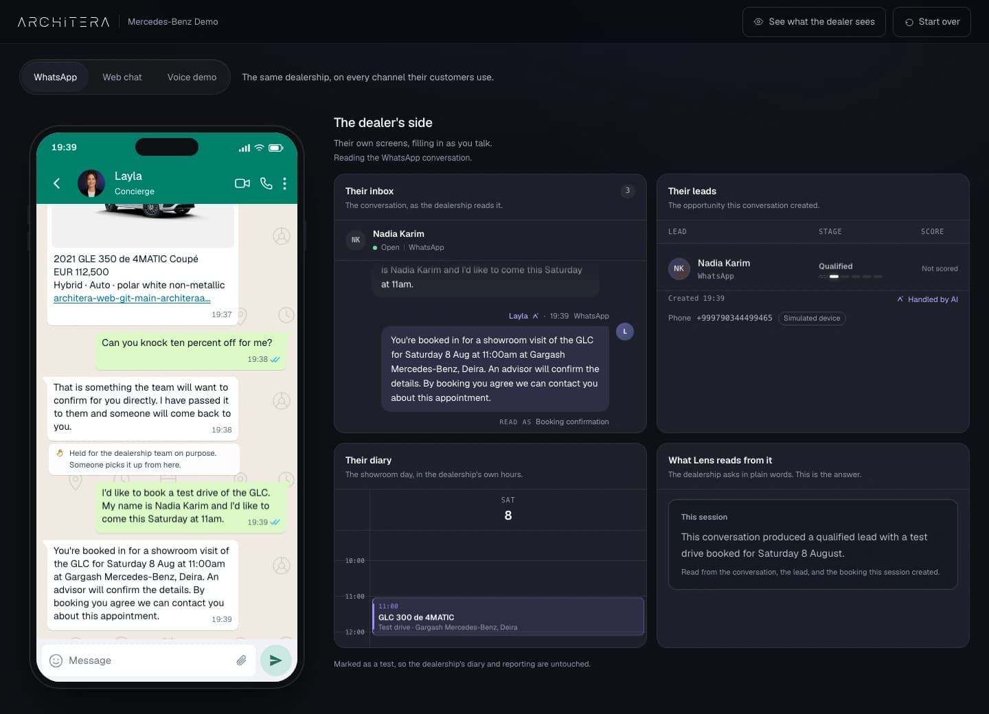Click the 10:00 time label in diary
This screenshot has width=989, height=714.
354,561
